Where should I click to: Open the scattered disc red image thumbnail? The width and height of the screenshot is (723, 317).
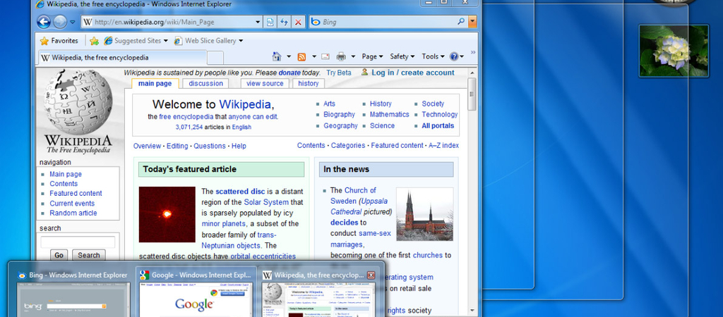coord(167,214)
